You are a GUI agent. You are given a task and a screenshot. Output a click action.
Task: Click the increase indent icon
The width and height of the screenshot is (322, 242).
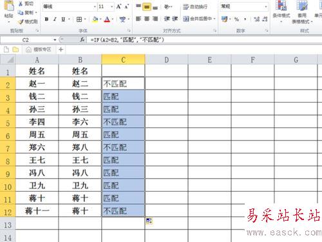click(x=175, y=19)
